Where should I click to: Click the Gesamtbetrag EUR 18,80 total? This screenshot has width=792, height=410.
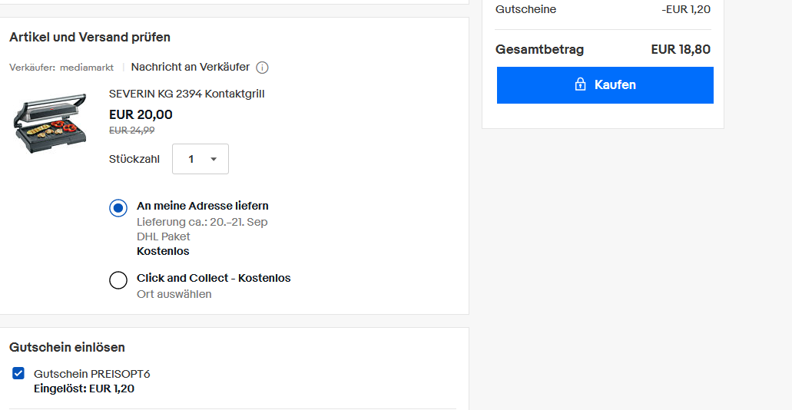click(x=680, y=49)
